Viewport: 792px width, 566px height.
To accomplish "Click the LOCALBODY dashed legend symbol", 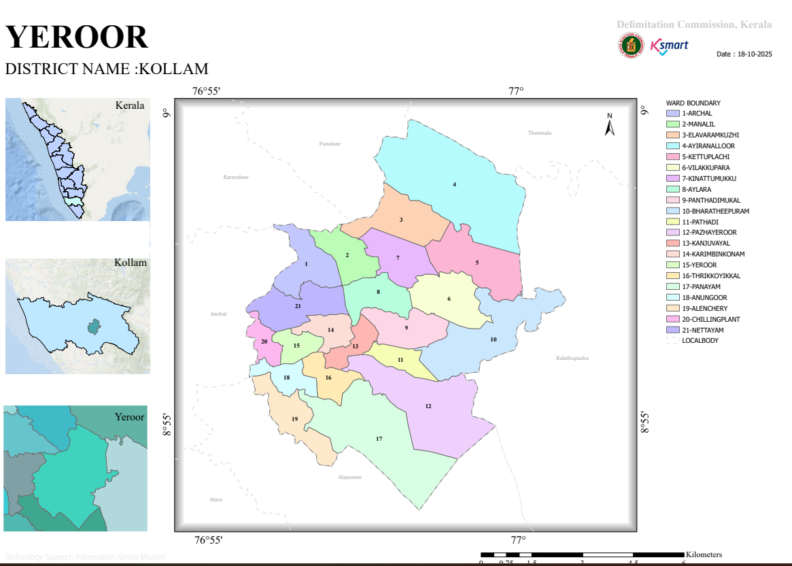I will [673, 341].
